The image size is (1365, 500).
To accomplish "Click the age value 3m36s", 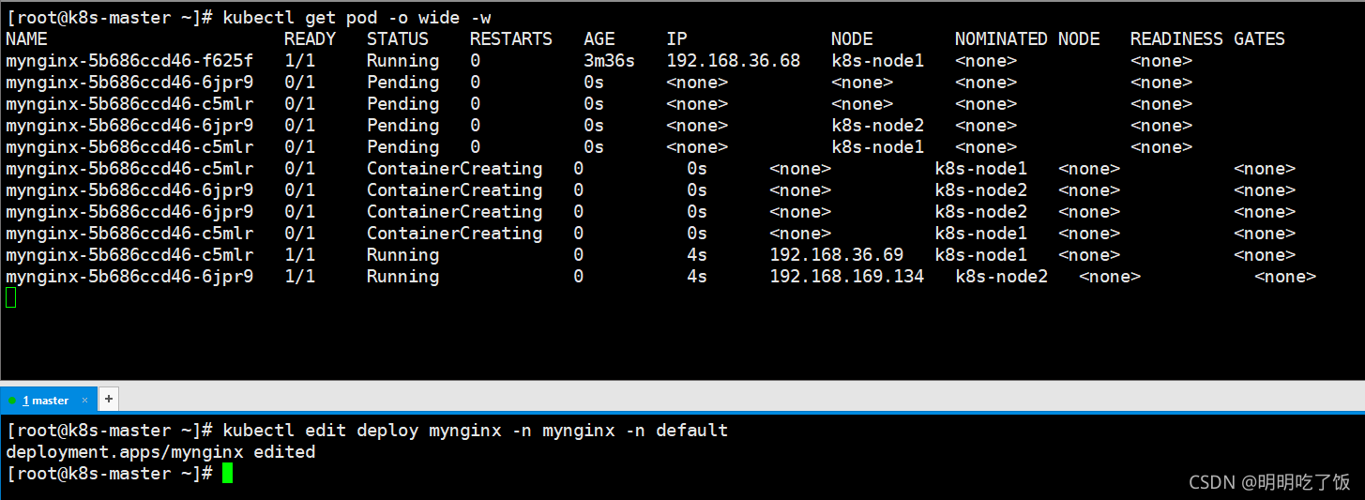I will point(609,61).
